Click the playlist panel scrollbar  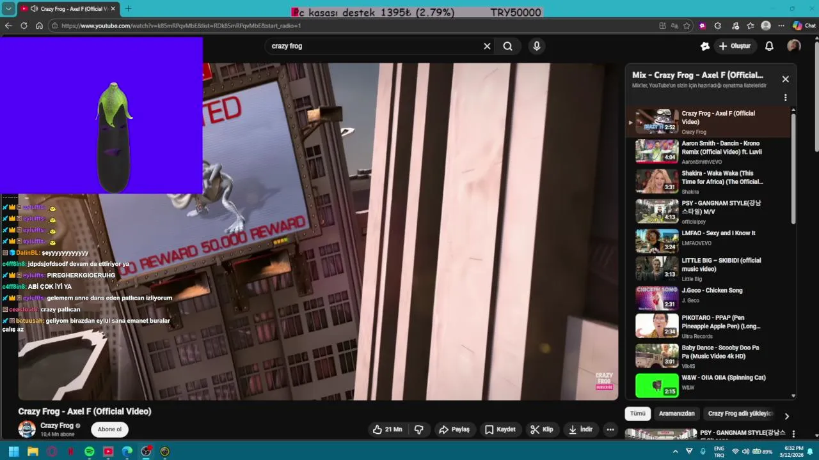pos(794,169)
